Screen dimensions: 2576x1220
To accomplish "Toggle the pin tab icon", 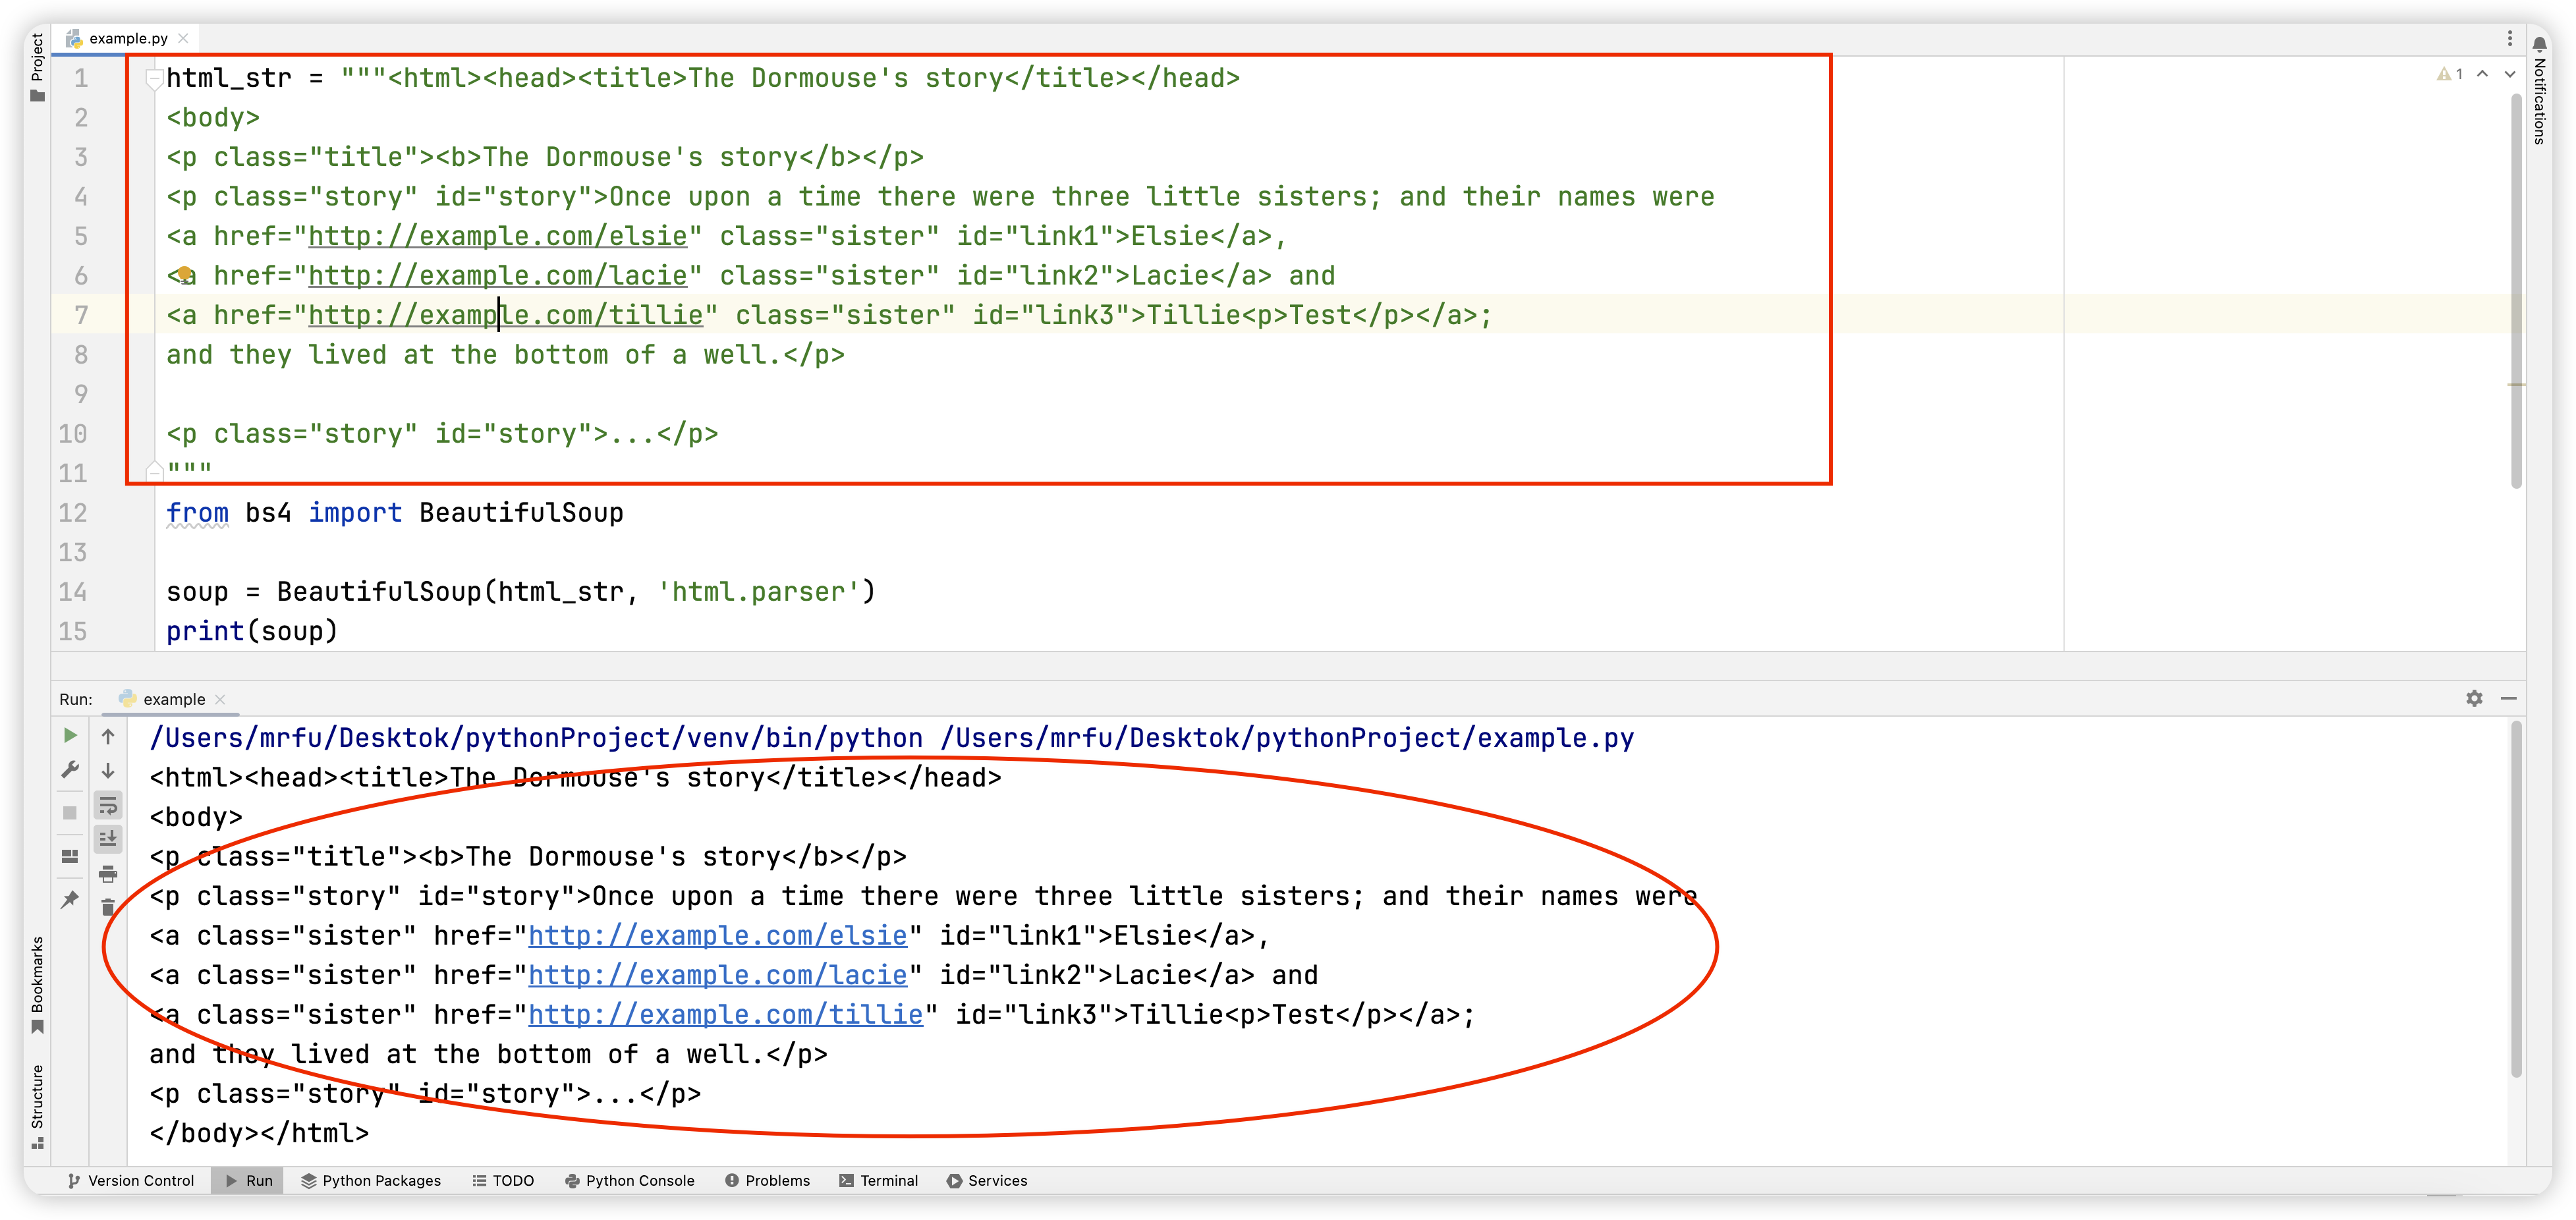I will pos(70,899).
